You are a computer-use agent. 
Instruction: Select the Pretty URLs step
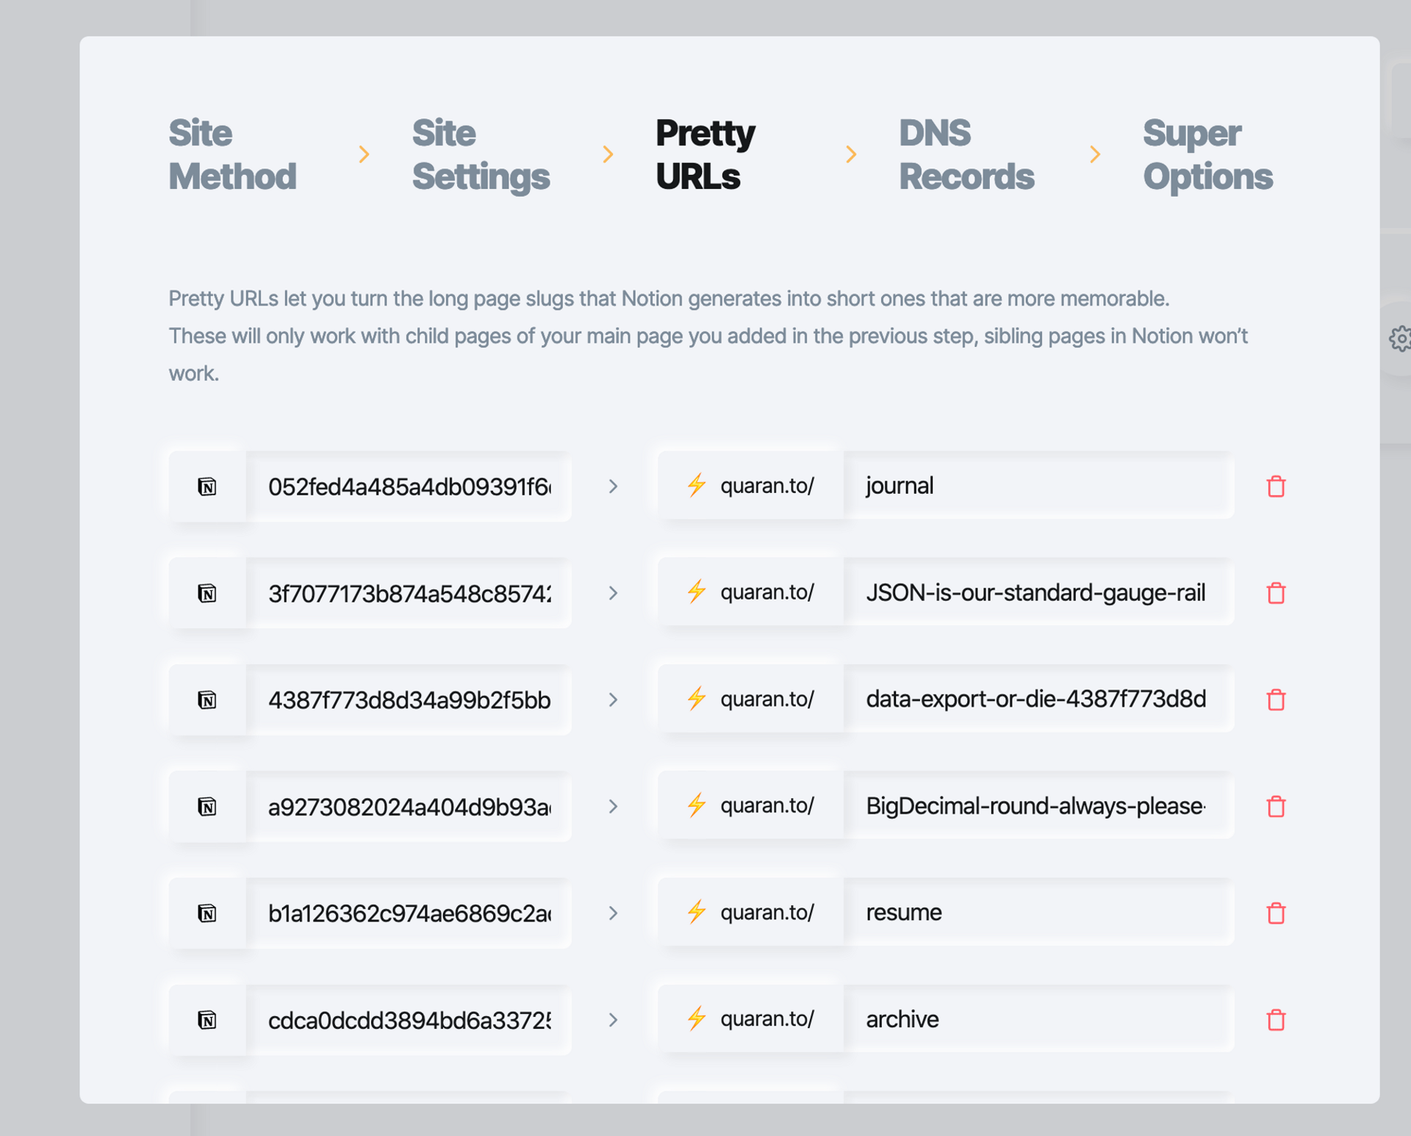[705, 154]
